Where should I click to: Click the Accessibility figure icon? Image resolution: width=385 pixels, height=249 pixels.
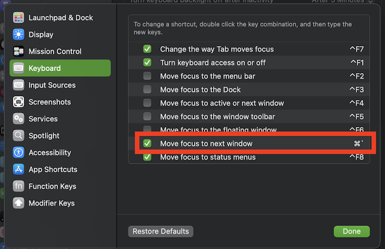[19, 152]
